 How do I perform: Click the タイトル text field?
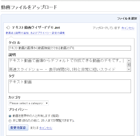(x=70, y=48)
